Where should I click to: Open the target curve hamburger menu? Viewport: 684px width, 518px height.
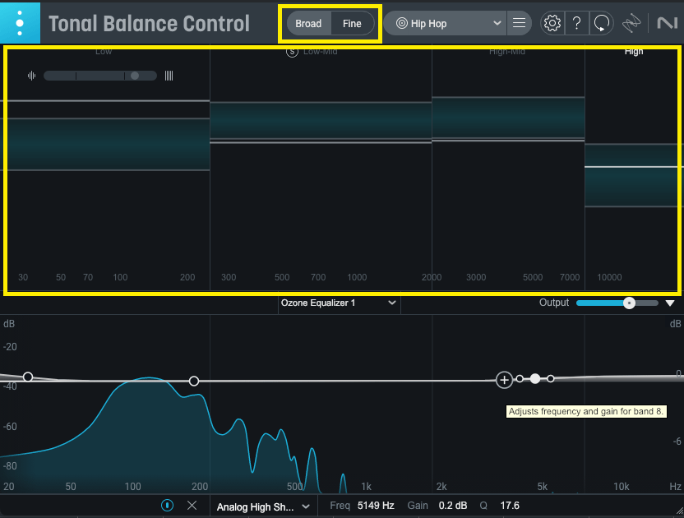(519, 23)
